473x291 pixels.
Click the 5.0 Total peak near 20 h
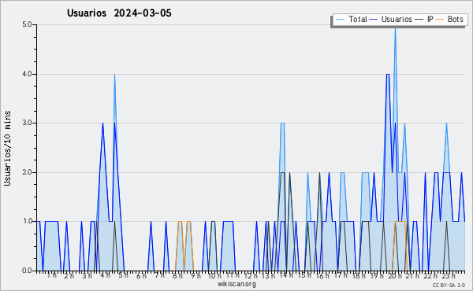395,29
